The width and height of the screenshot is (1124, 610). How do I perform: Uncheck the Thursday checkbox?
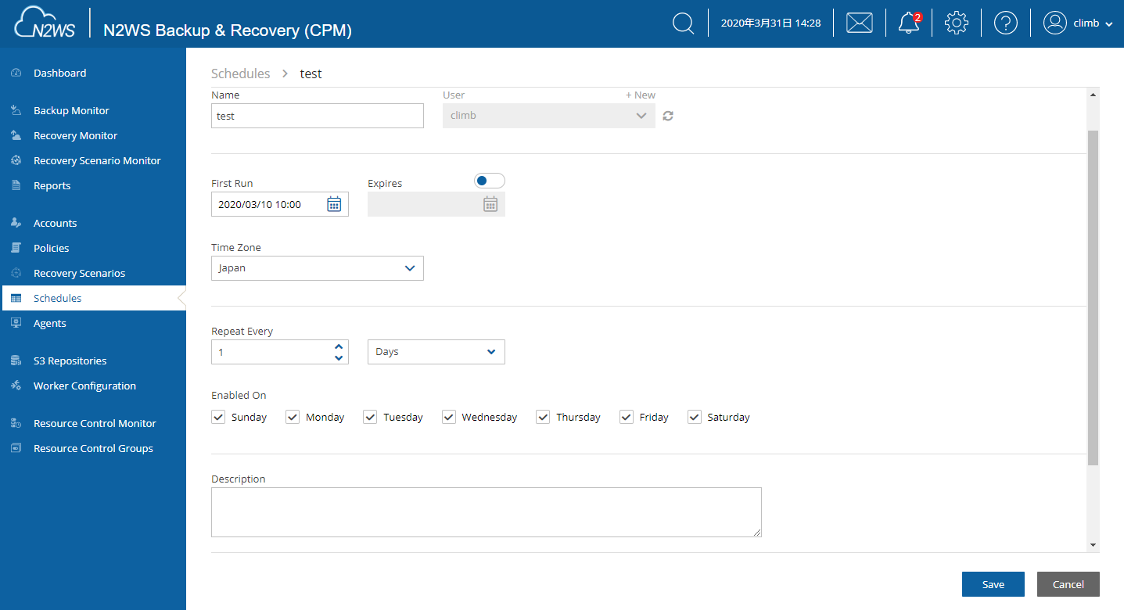pyautogui.click(x=543, y=417)
